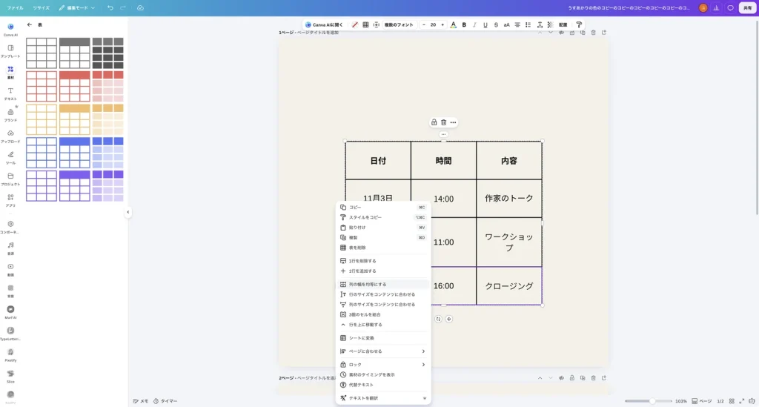Choose 3個のセルを結合 from the context menu
Screen dimensions: 759x407
382,314
